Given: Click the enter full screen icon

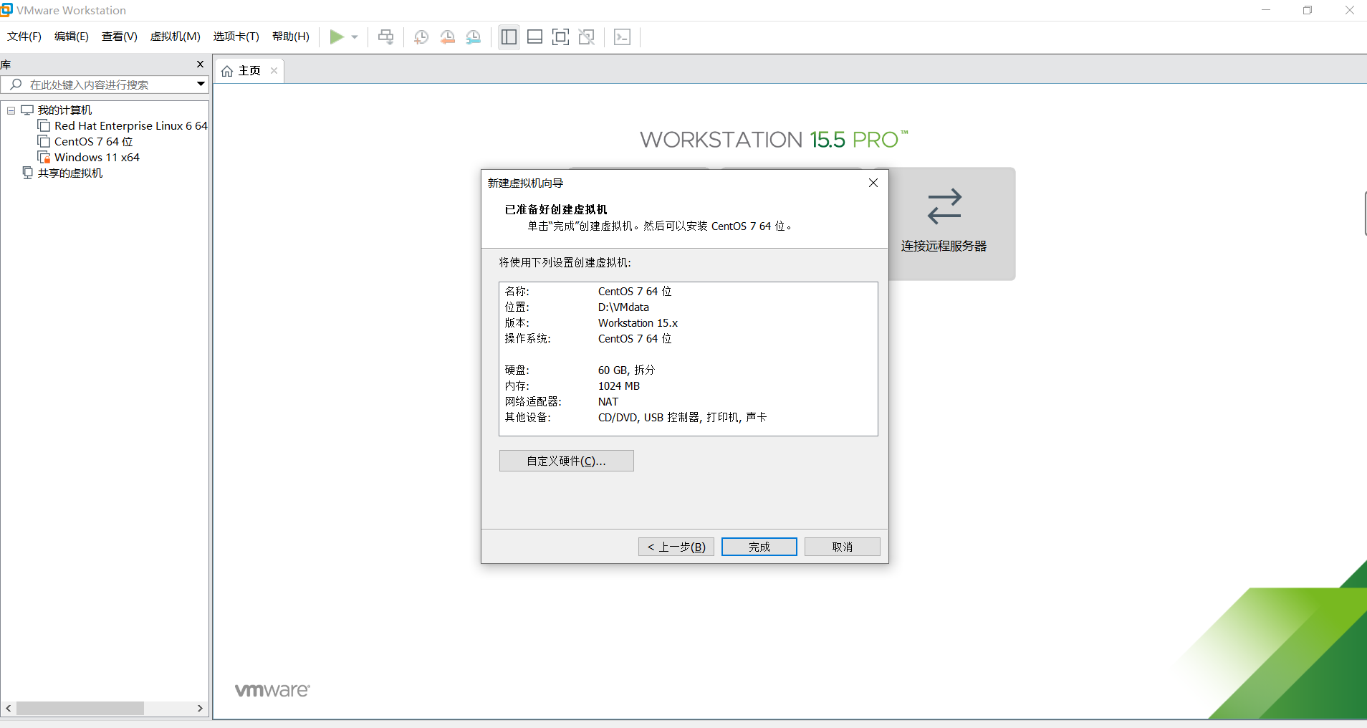Looking at the screenshot, I should coord(561,37).
